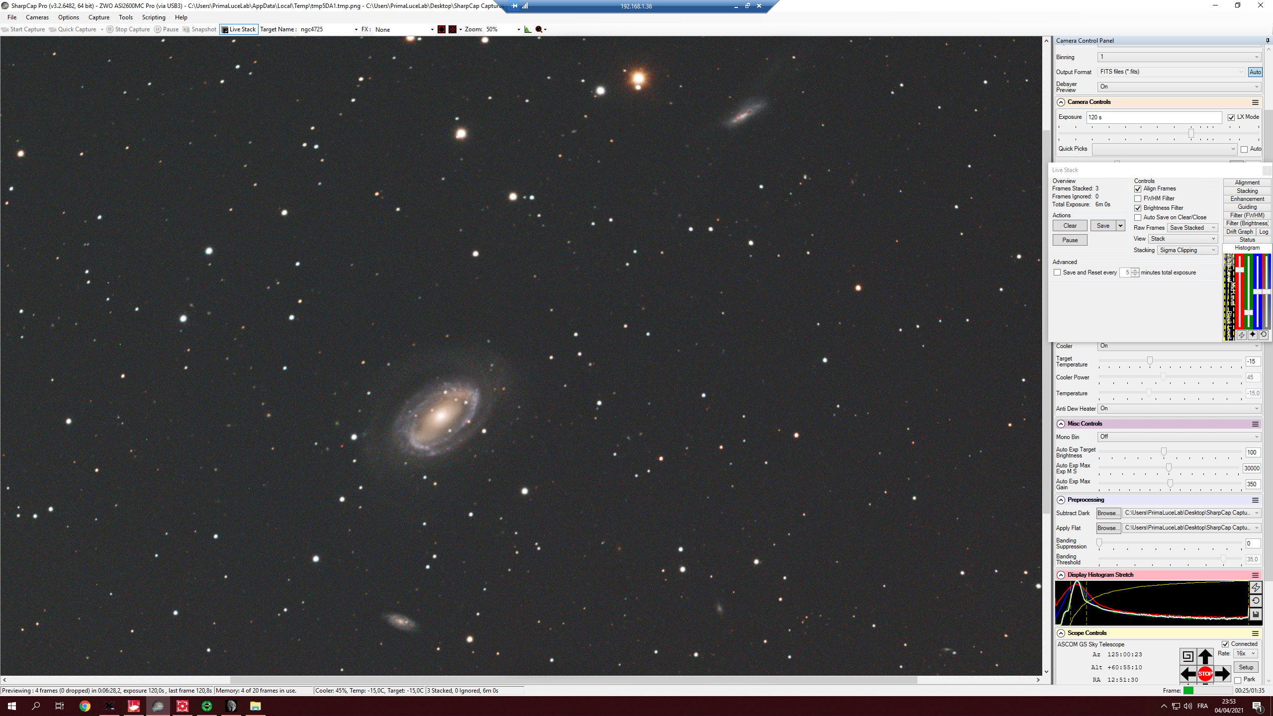1273x716 pixels.
Task: Click Start Capture in the toolbar
Action: click(x=23, y=29)
